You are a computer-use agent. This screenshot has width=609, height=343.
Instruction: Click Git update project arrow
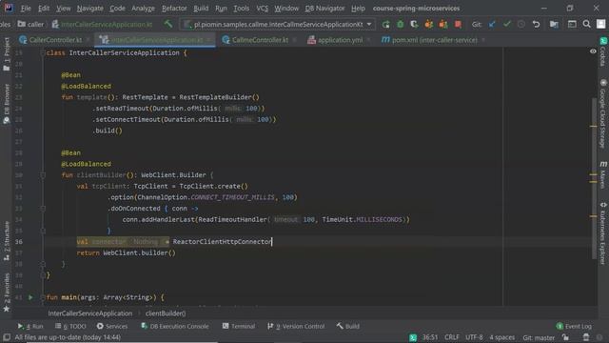click(x=492, y=25)
